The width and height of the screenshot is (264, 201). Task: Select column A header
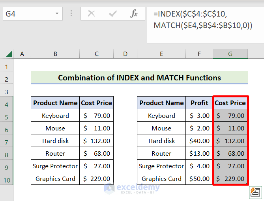pos(22,54)
